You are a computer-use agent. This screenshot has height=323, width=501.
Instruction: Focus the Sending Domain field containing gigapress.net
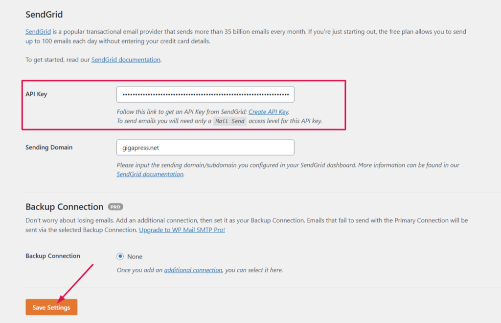click(205, 148)
